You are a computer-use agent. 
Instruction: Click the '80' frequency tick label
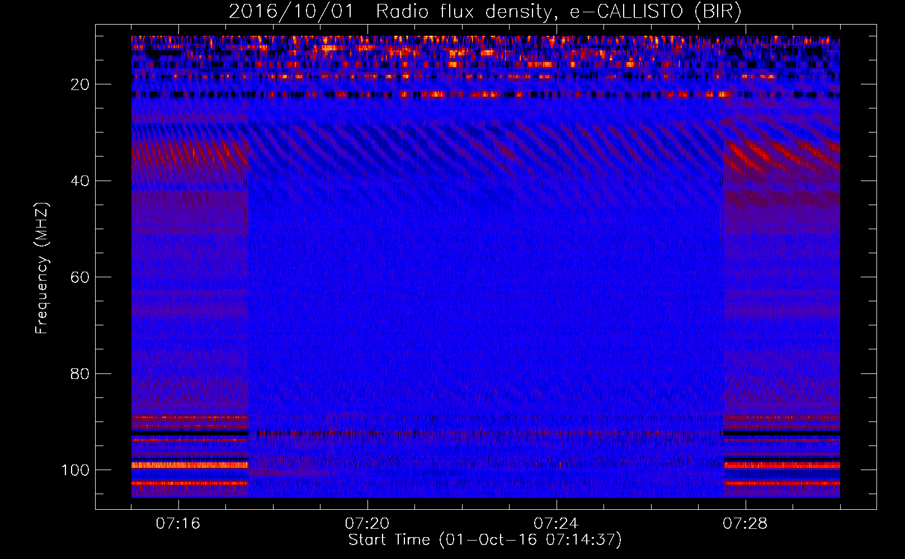point(80,374)
